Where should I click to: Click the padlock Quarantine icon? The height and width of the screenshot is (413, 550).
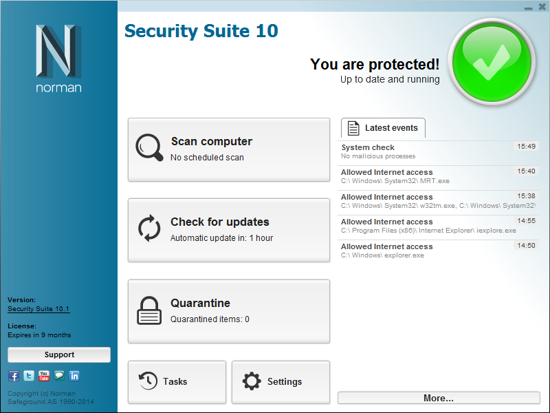(x=149, y=311)
